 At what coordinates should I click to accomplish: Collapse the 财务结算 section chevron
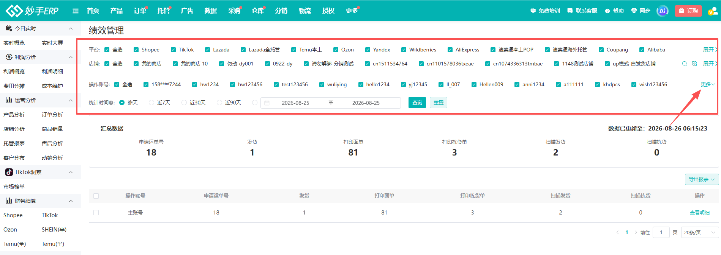71,201
